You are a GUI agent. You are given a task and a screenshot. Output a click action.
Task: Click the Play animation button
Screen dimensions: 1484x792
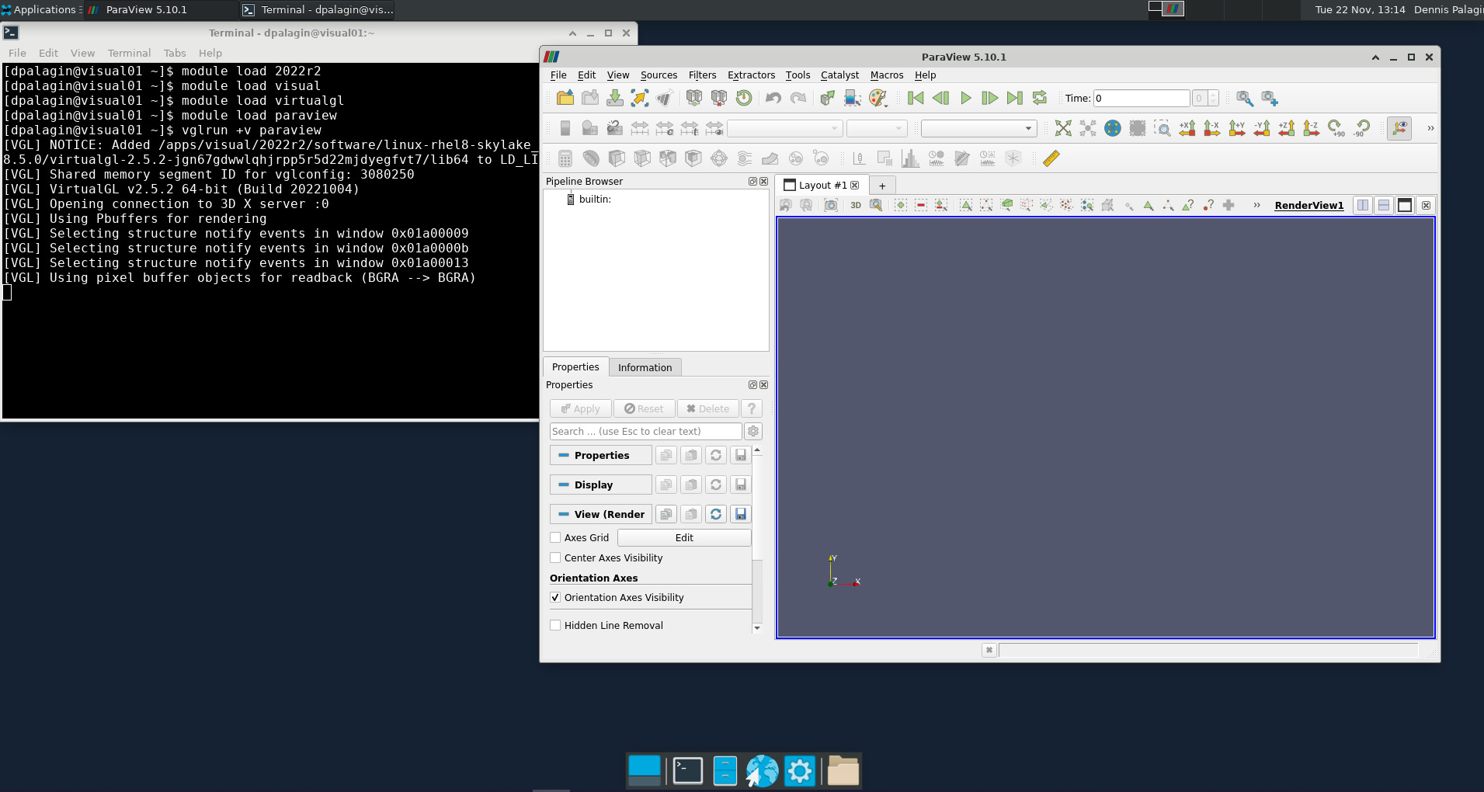pos(965,98)
